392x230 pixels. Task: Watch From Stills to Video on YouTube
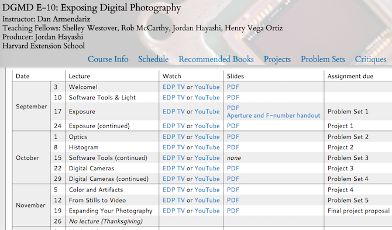[x=207, y=201]
